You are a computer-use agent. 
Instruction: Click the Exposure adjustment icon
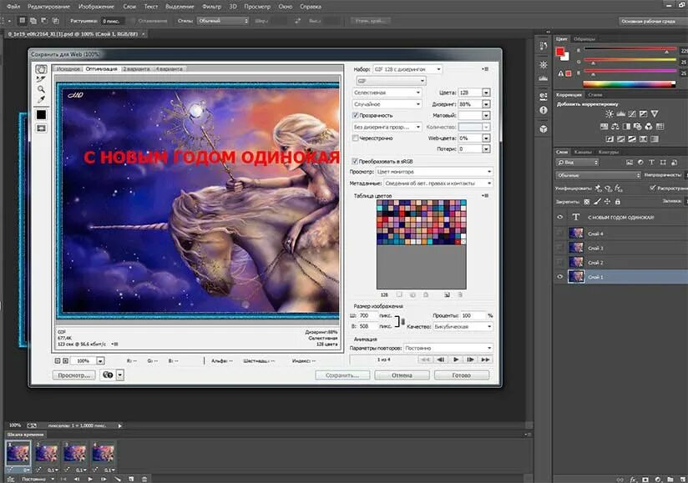tap(643, 114)
